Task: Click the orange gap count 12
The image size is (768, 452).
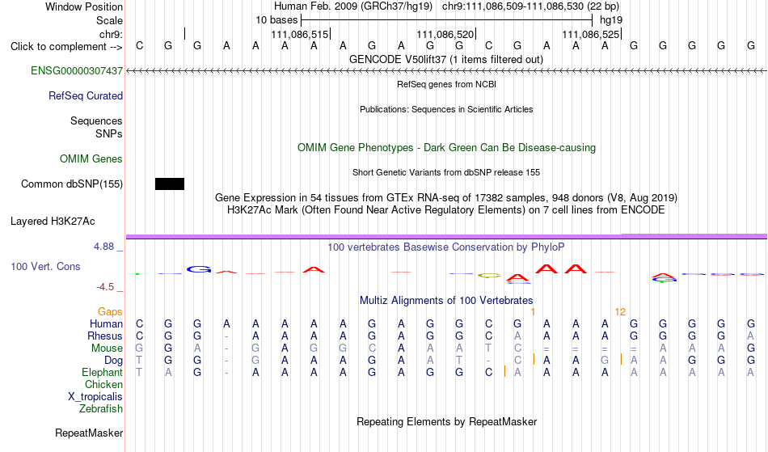Action: 620,311
